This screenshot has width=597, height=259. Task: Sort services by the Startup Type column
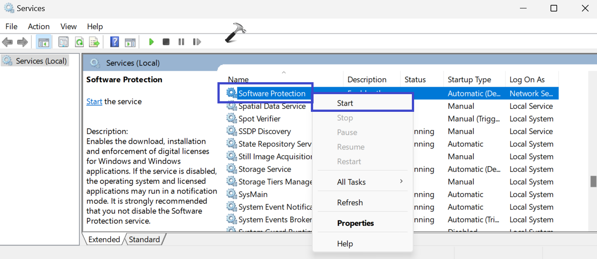[x=469, y=80]
